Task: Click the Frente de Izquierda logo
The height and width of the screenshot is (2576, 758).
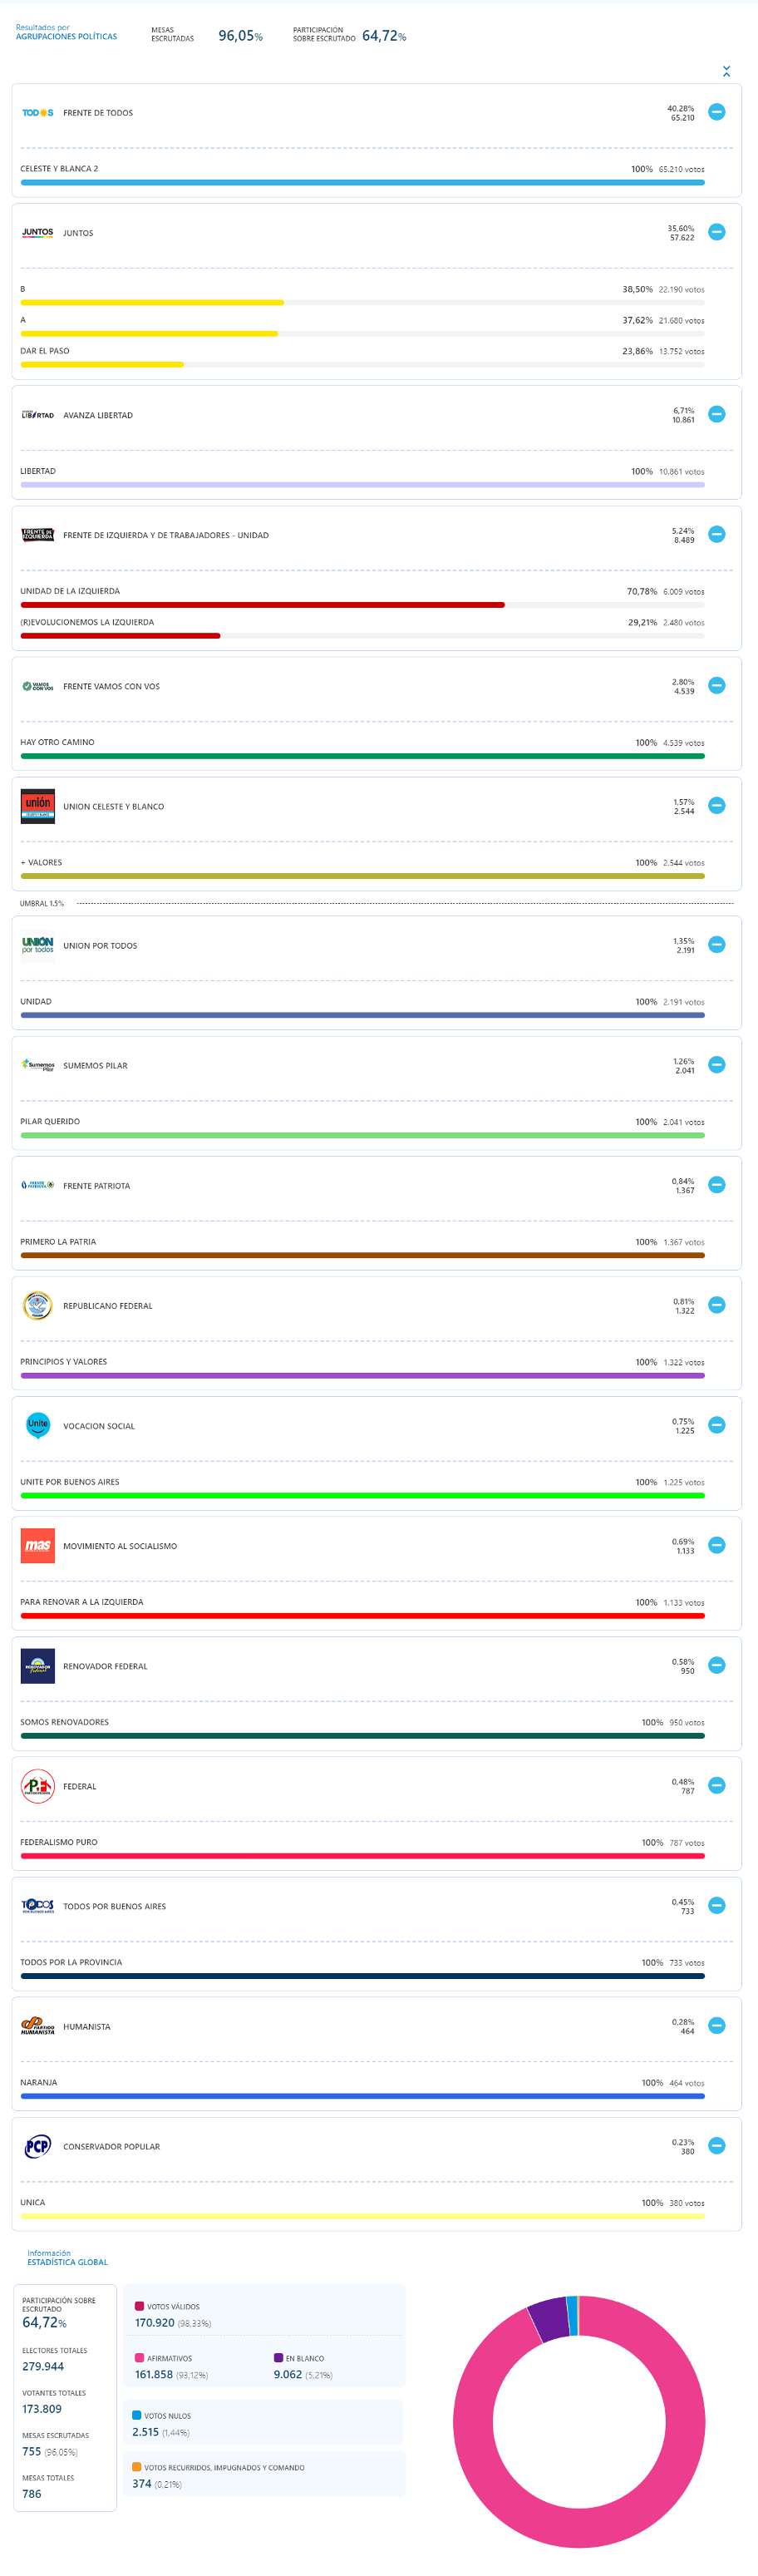Action: [37, 535]
